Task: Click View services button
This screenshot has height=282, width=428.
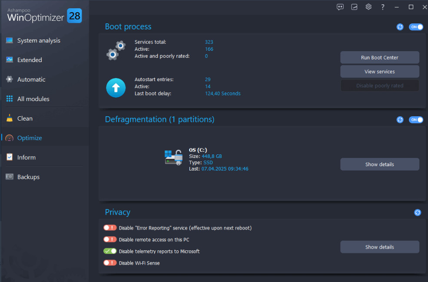Action: (x=380, y=72)
